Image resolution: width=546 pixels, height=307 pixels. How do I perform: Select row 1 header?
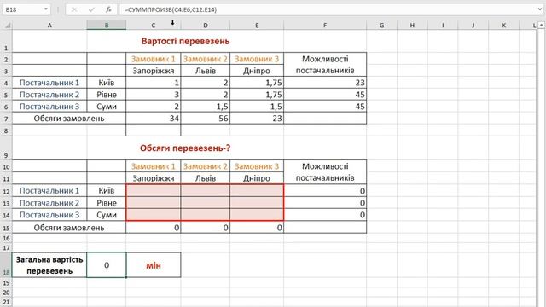6,41
